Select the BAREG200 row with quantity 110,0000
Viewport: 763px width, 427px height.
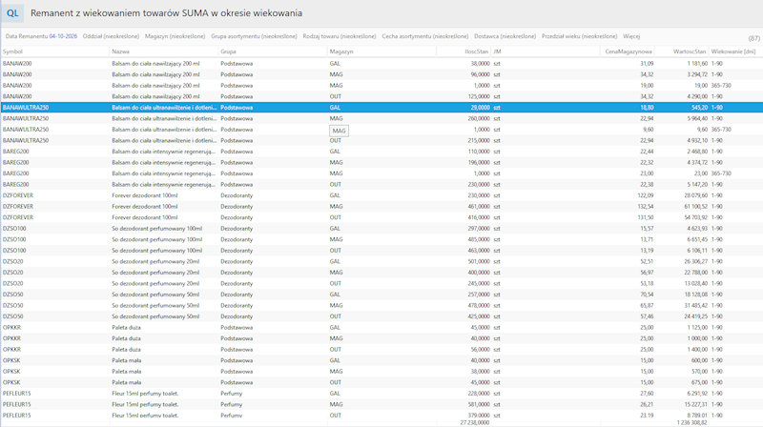[x=381, y=152]
